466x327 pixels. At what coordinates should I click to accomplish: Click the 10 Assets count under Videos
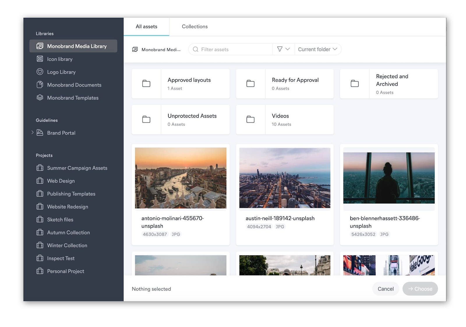(281, 124)
